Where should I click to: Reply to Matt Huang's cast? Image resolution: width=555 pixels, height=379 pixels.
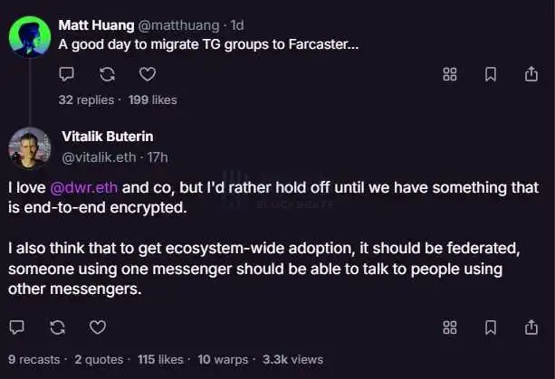click(x=66, y=73)
